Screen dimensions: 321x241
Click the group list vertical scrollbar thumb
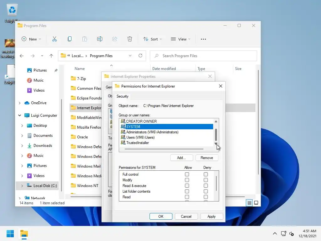216,135
